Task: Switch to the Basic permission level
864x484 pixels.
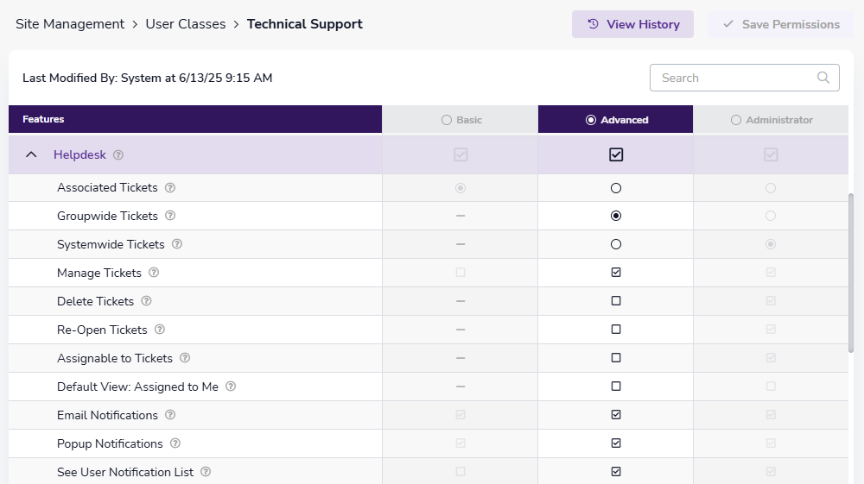Action: (461, 120)
